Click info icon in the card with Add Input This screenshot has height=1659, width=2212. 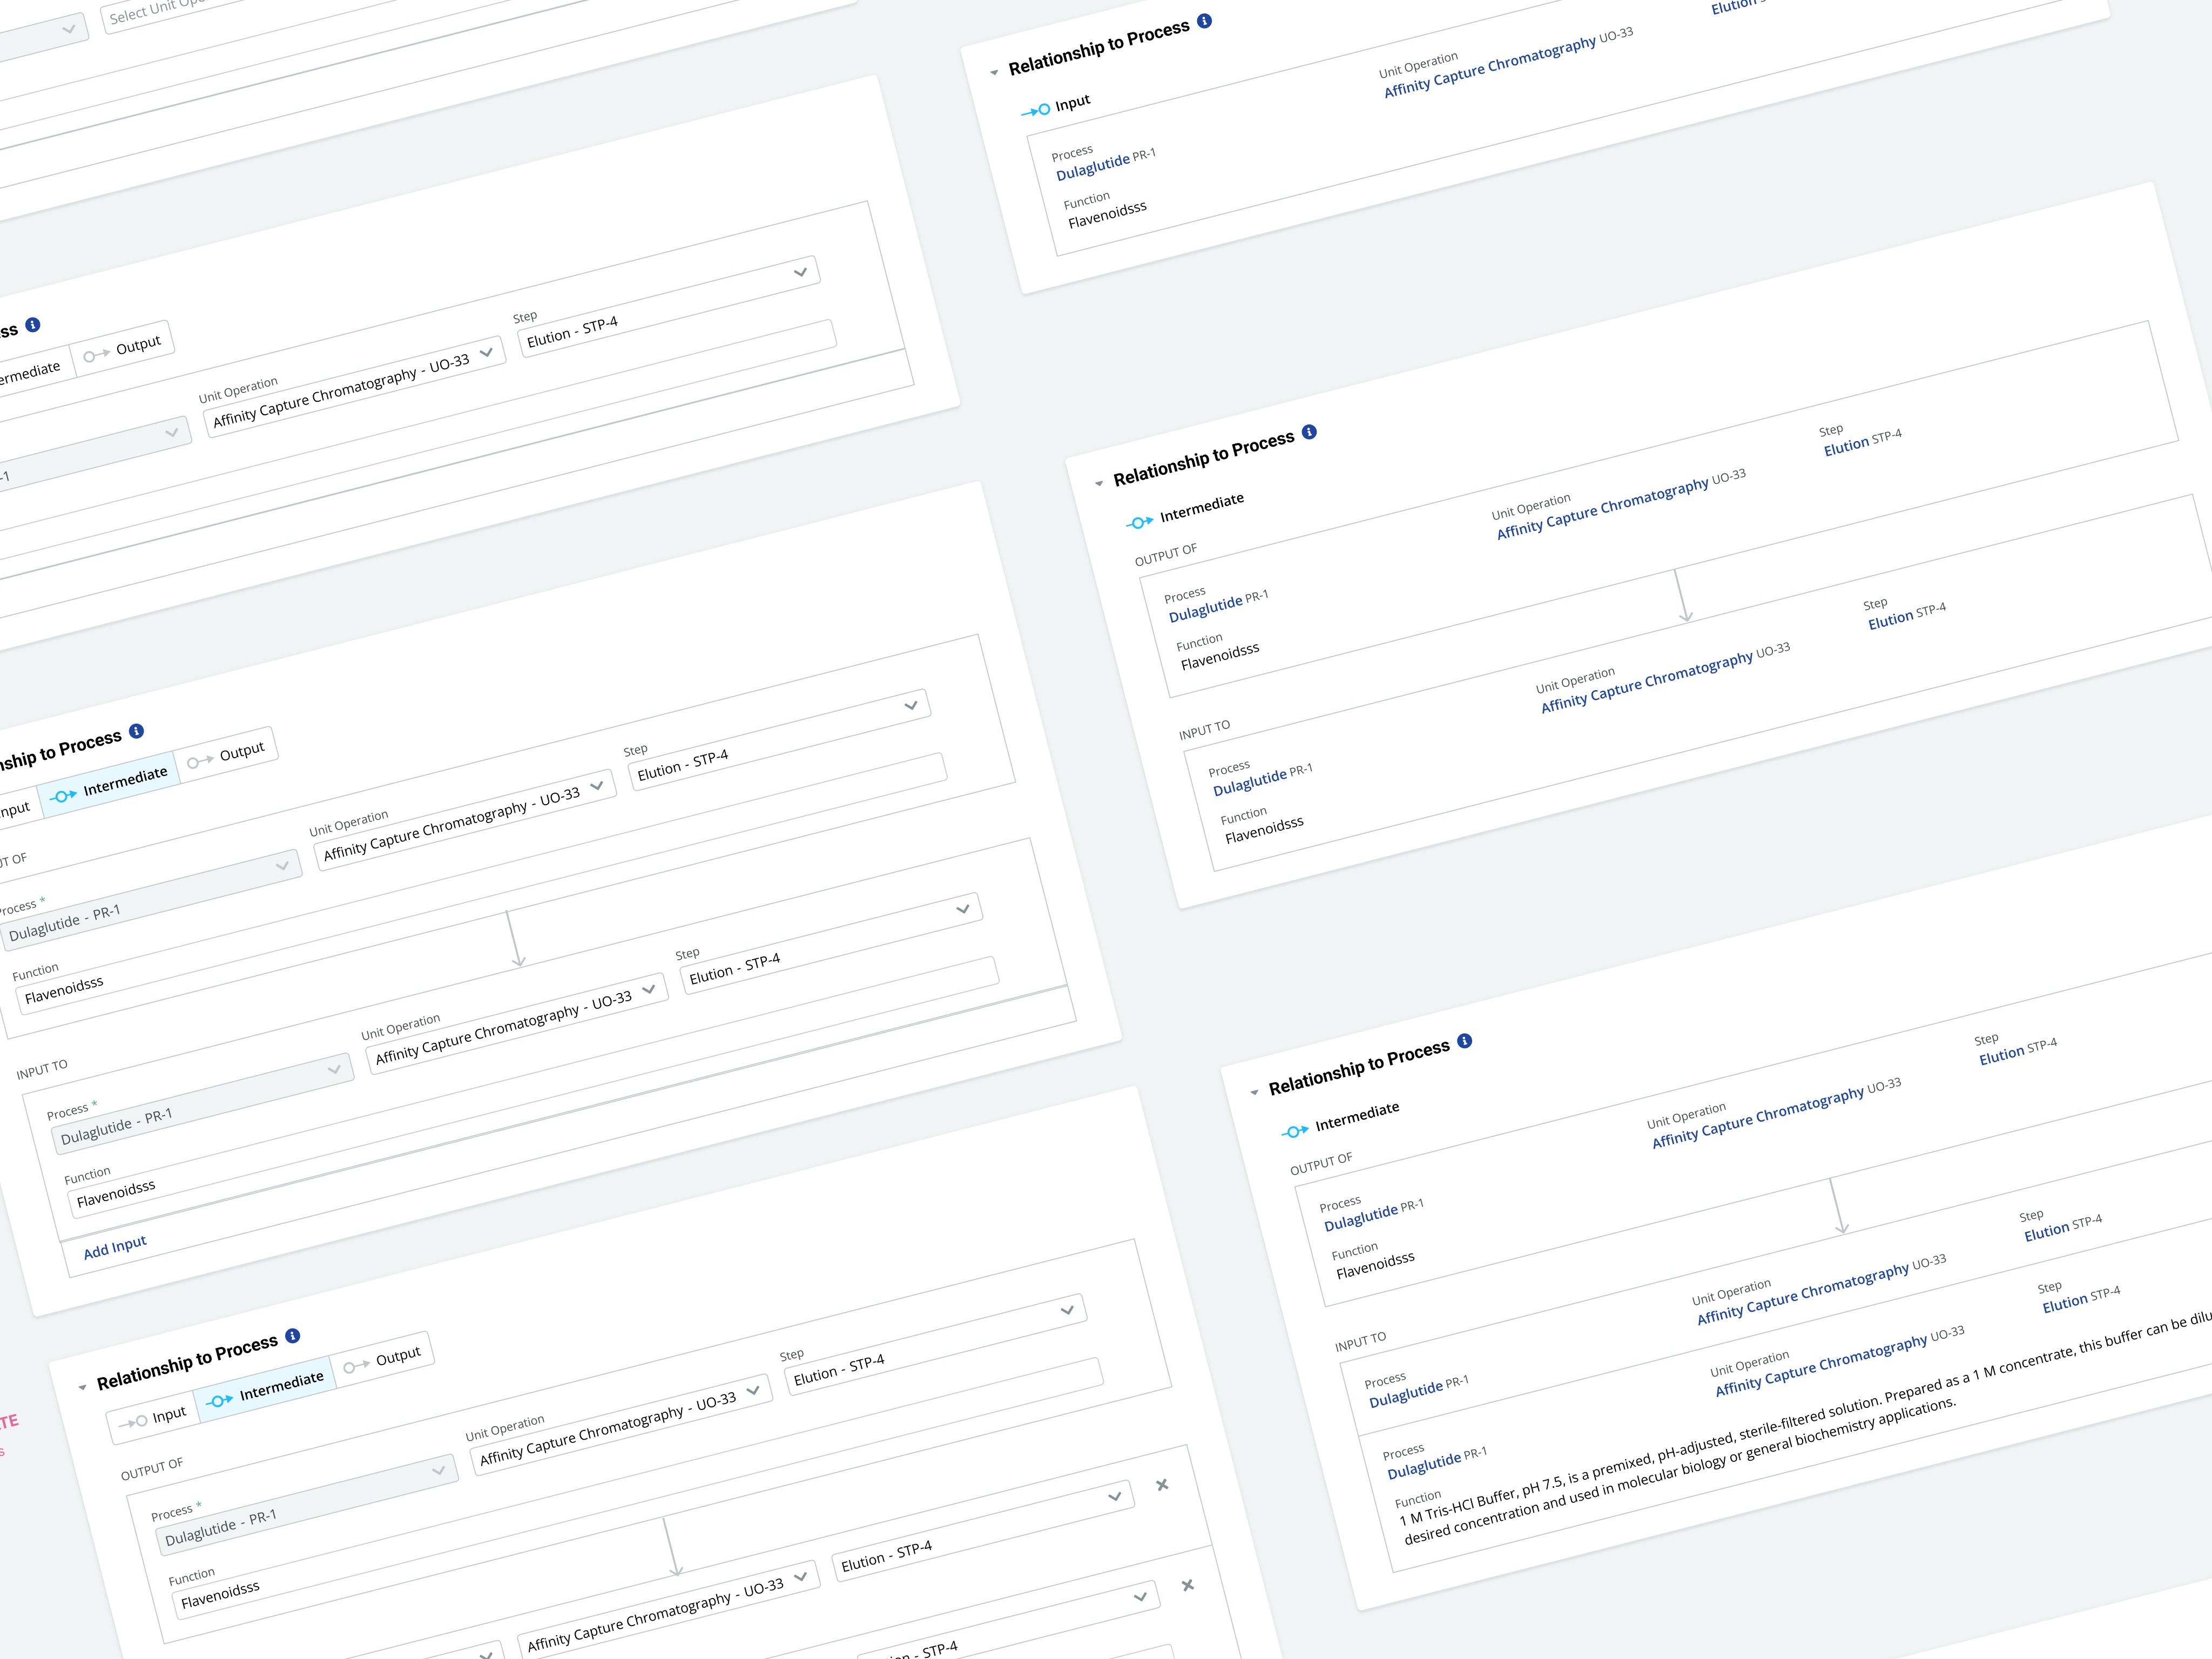(137, 731)
